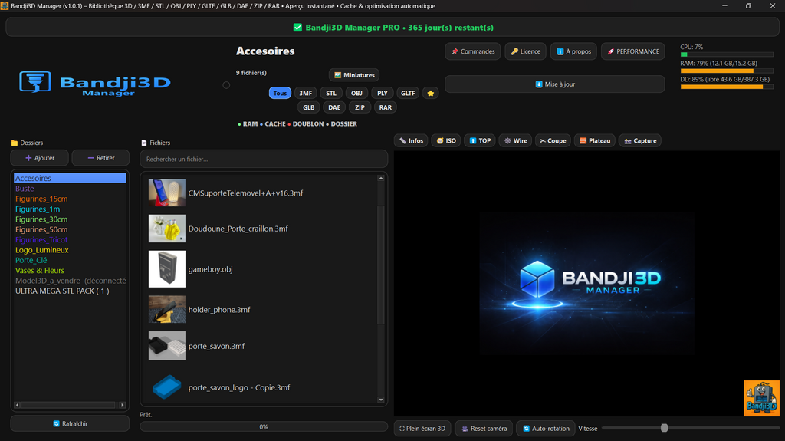Open the Infos viewer panel

tap(411, 141)
